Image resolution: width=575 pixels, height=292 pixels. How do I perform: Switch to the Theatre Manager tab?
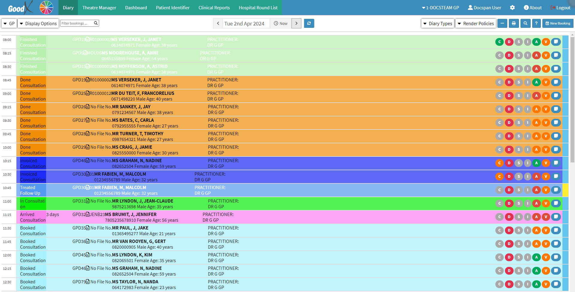pos(99,8)
